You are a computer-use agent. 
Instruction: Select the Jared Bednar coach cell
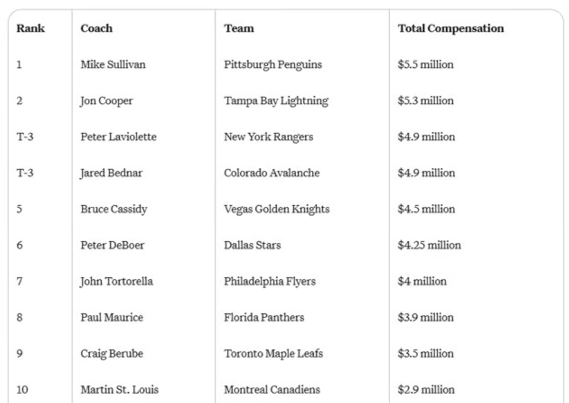point(108,173)
